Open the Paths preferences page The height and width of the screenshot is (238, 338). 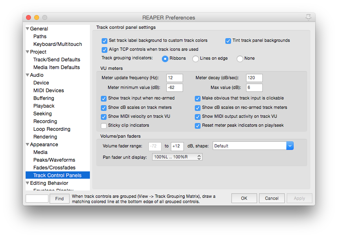[x=40, y=37]
